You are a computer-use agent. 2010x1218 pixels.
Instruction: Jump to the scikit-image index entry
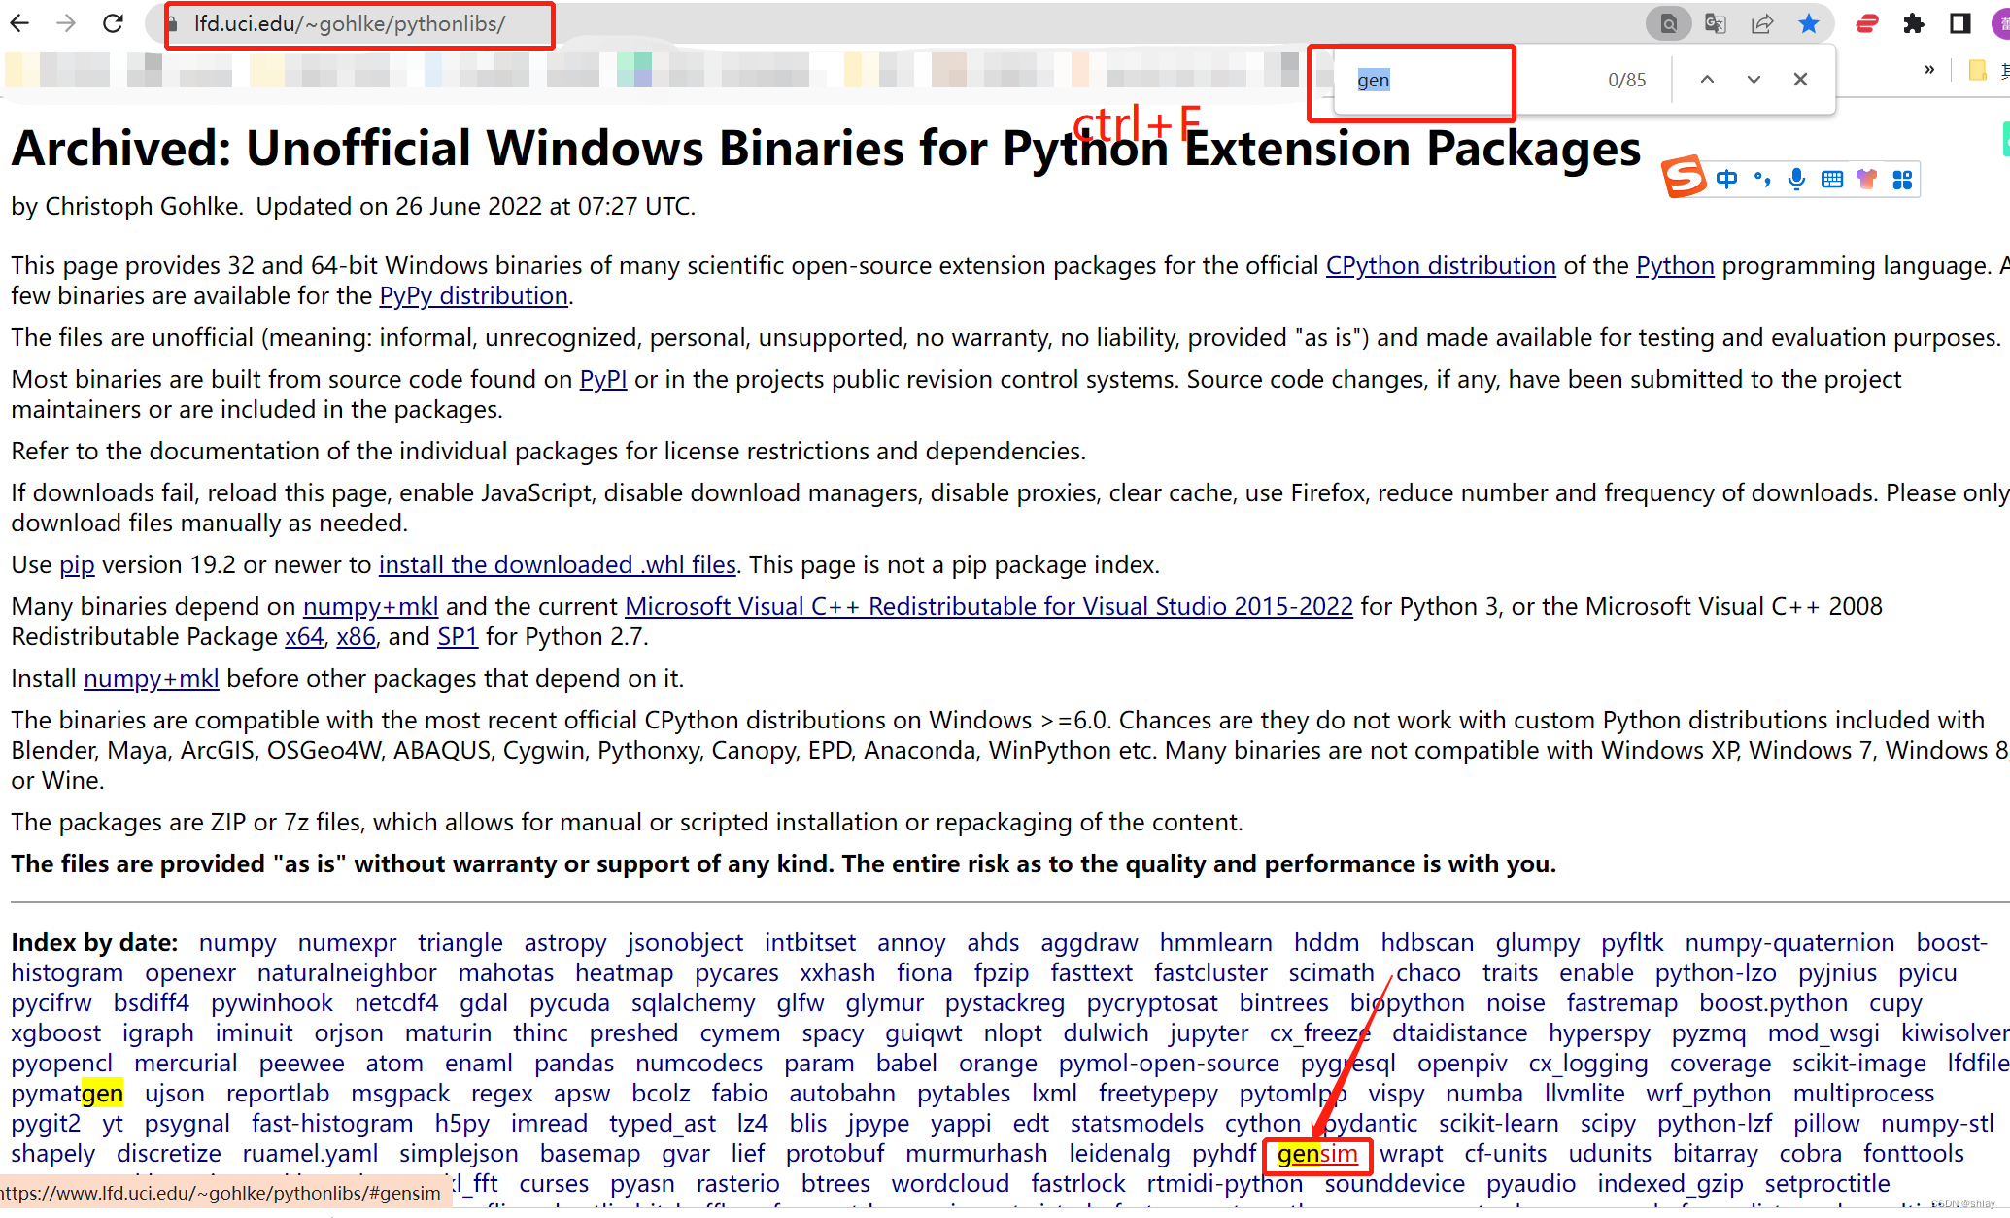tap(1859, 1063)
